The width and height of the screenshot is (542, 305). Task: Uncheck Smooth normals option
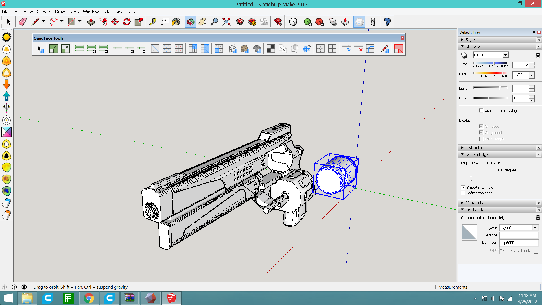463,187
